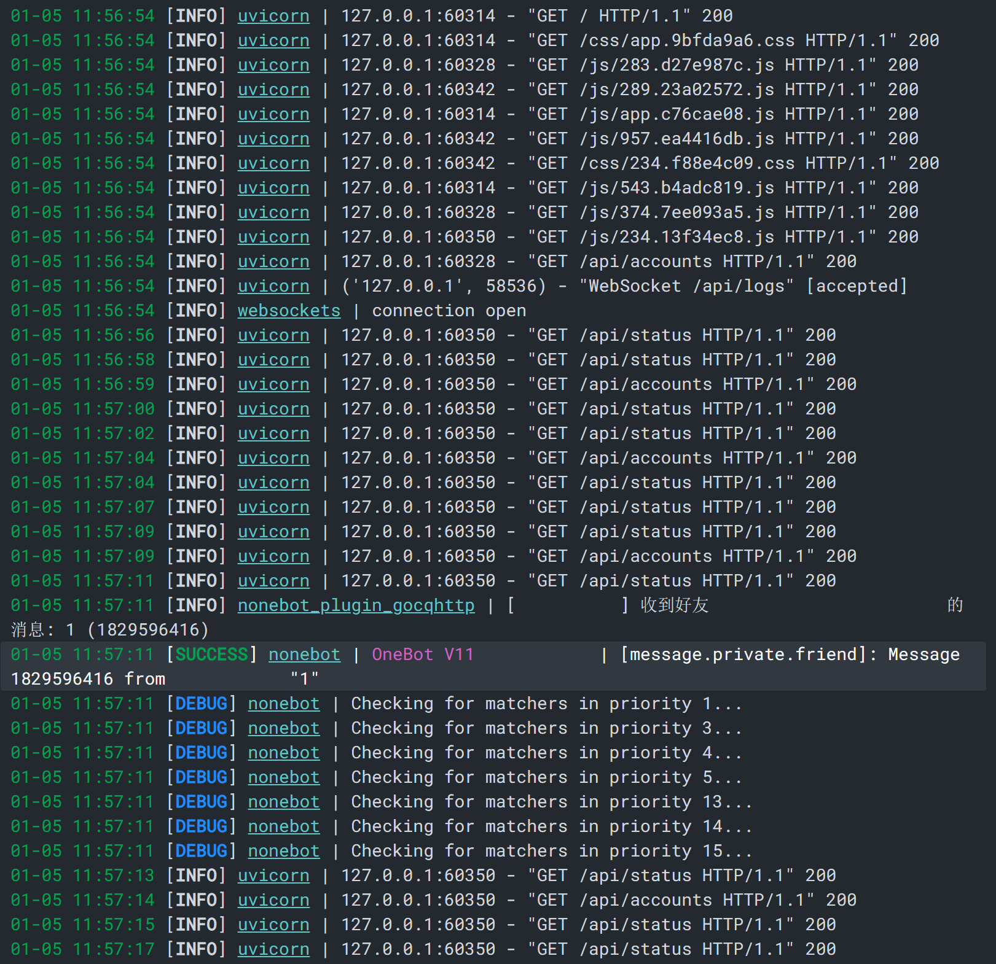Click "1829596416 from" text in highlighted row
Viewport: 996px width, 964px height.
point(88,679)
